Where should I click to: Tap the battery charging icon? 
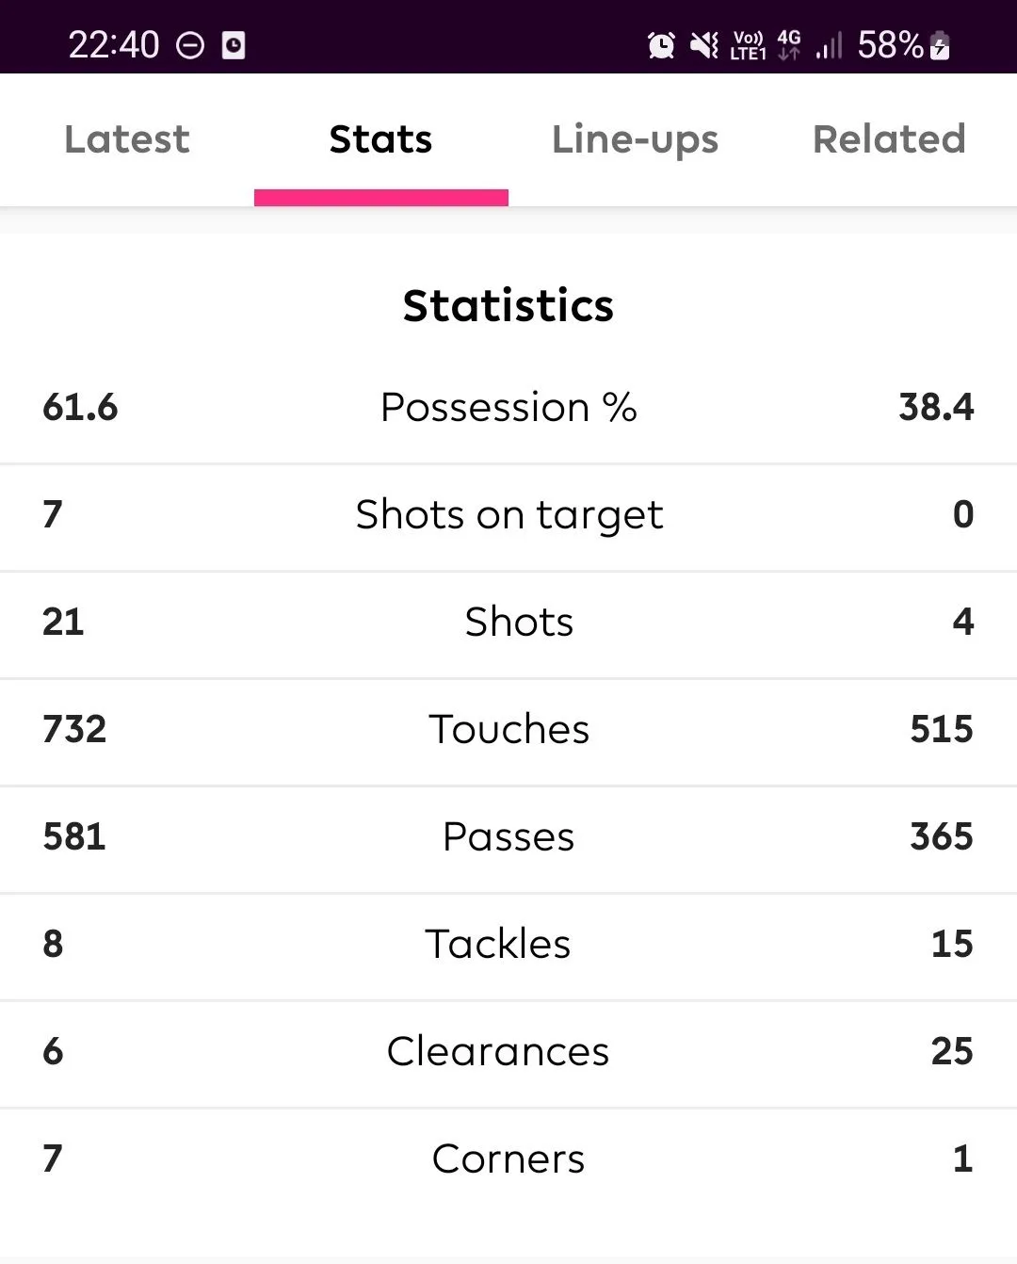click(x=940, y=45)
